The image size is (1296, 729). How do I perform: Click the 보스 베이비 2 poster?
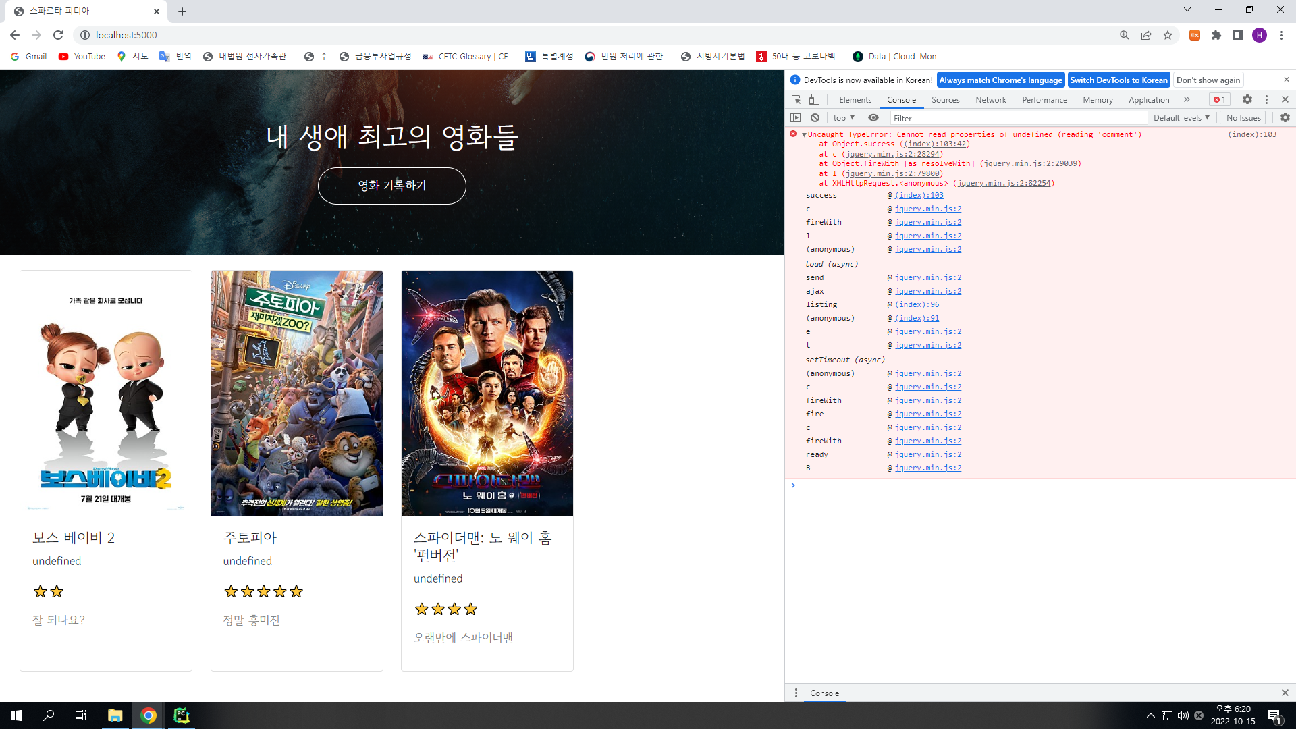coord(106,394)
